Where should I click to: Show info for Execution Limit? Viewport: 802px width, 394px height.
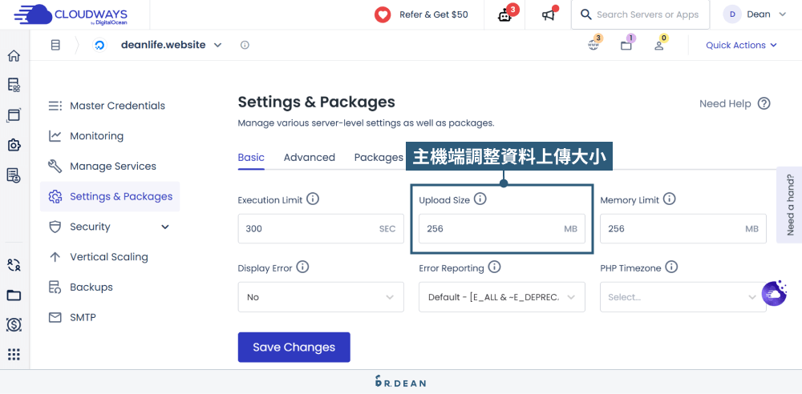313,199
